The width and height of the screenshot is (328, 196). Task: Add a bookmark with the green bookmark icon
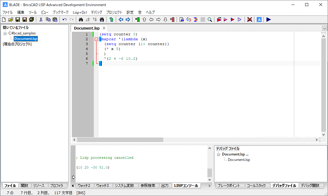(x=137, y=20)
